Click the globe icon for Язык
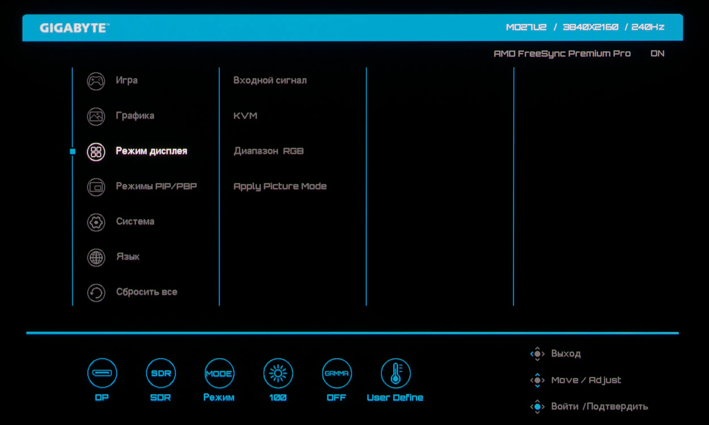 [x=96, y=258]
